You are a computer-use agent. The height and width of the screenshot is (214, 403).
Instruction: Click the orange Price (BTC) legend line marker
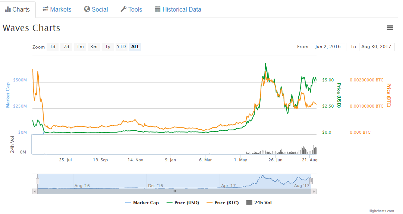click(210, 203)
